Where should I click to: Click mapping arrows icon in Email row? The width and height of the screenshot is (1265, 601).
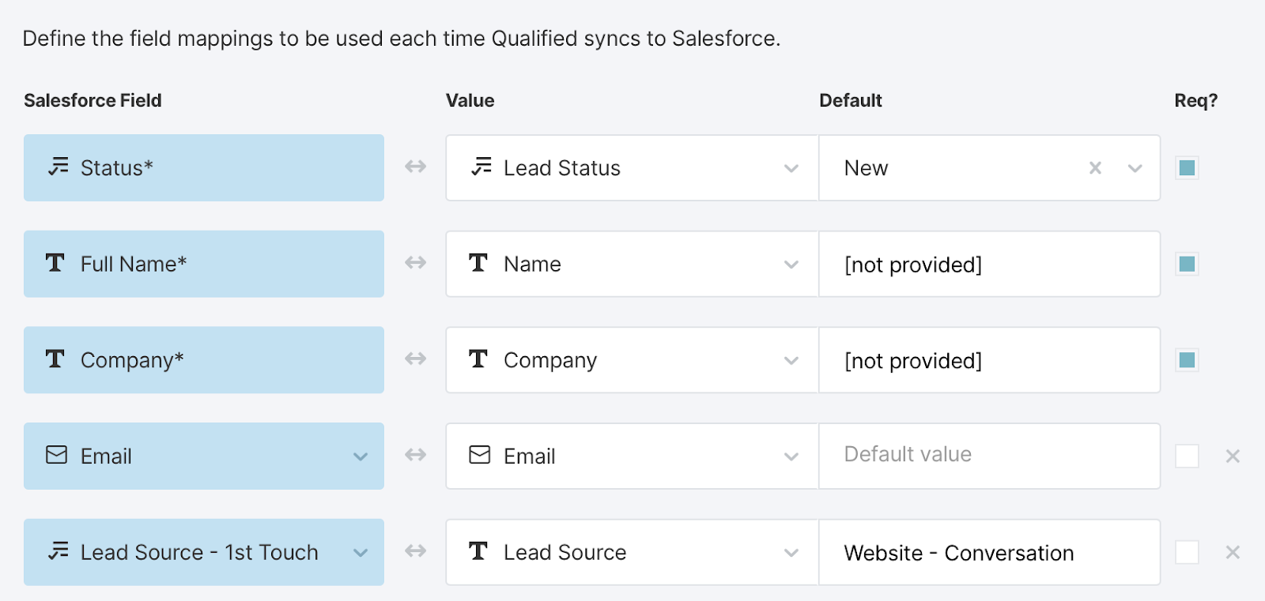pyautogui.click(x=416, y=455)
